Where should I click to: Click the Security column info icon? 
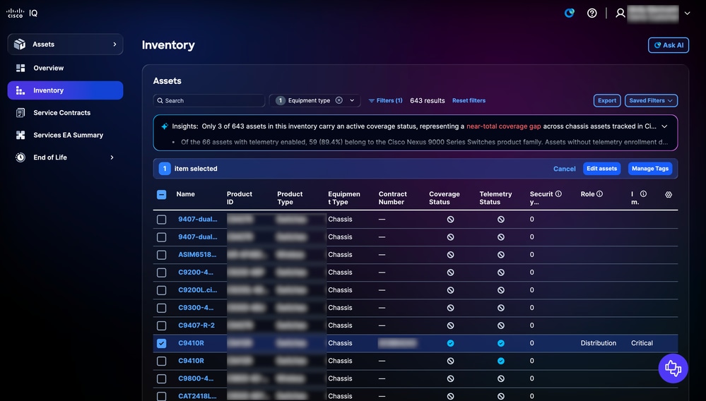click(558, 193)
